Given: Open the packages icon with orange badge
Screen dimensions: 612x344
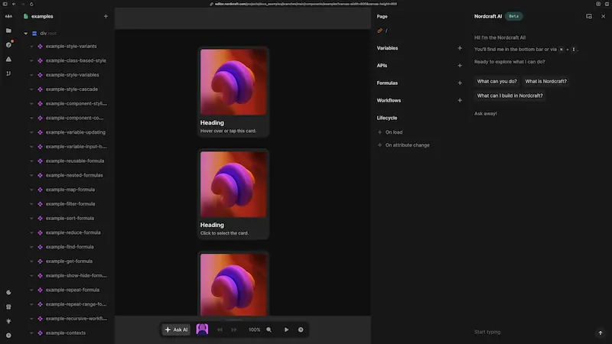Looking at the screenshot, I should pyautogui.click(x=8, y=44).
